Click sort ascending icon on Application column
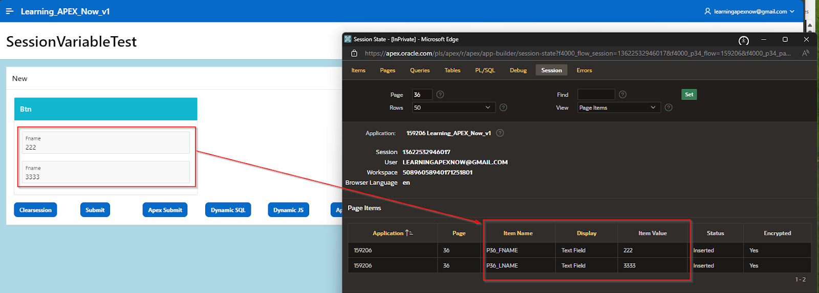This screenshot has height=293, width=819. (409, 233)
